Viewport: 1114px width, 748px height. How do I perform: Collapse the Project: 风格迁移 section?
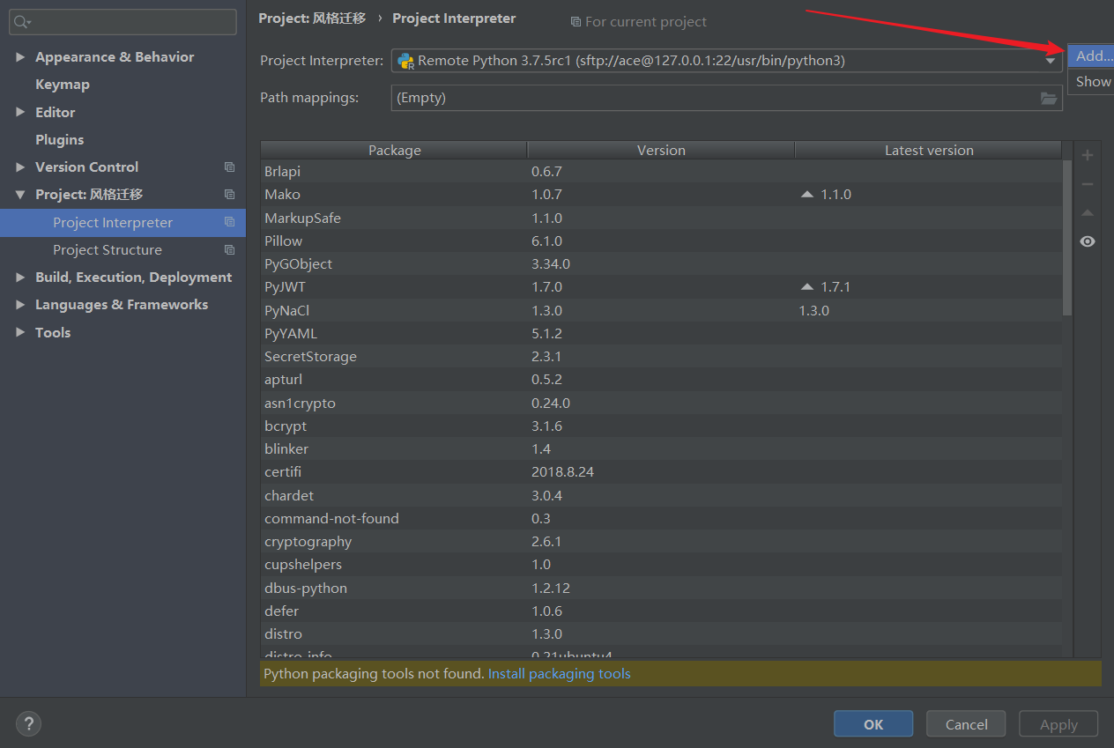[20, 195]
